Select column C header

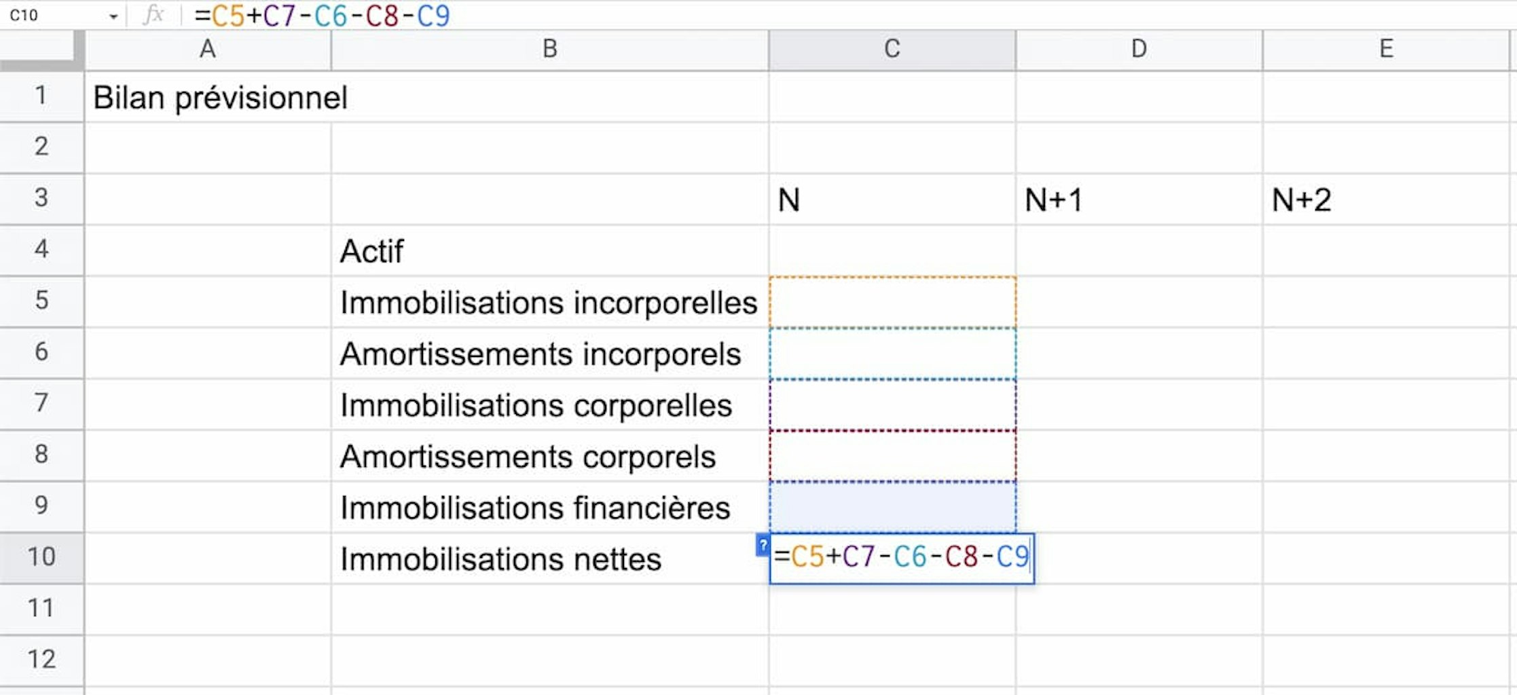(x=892, y=50)
